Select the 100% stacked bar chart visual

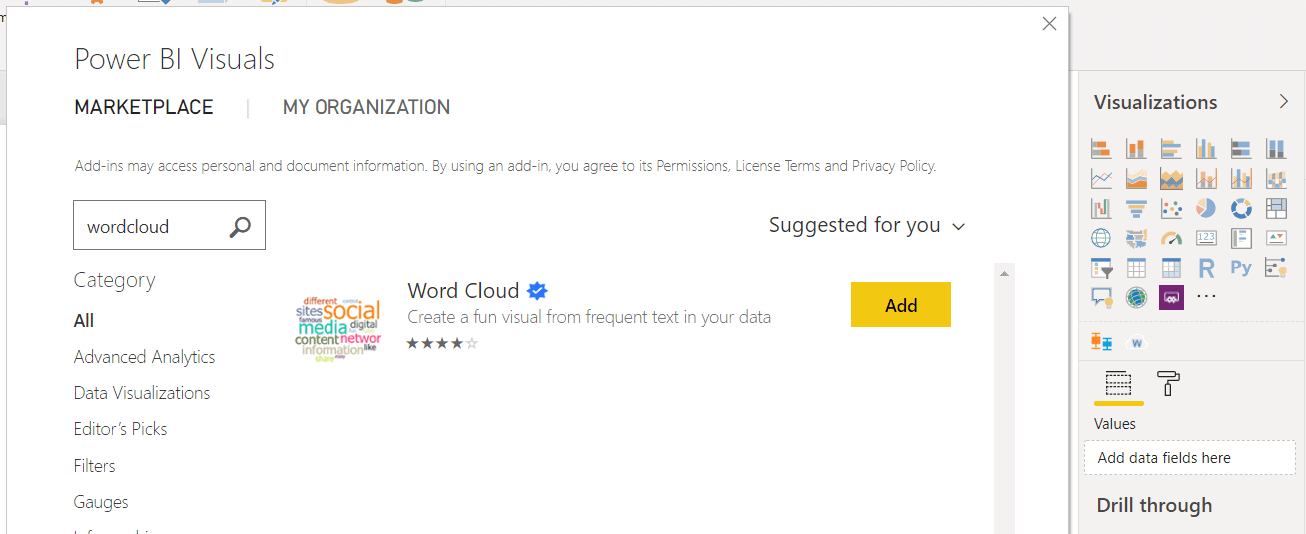(1241, 149)
